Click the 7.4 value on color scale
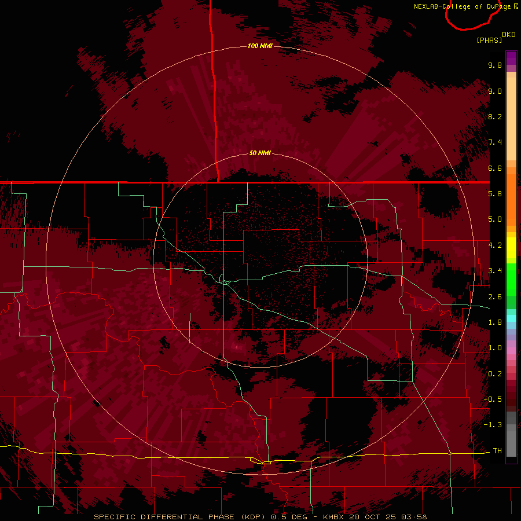Image resolution: width=521 pixels, height=521 pixels. point(495,142)
